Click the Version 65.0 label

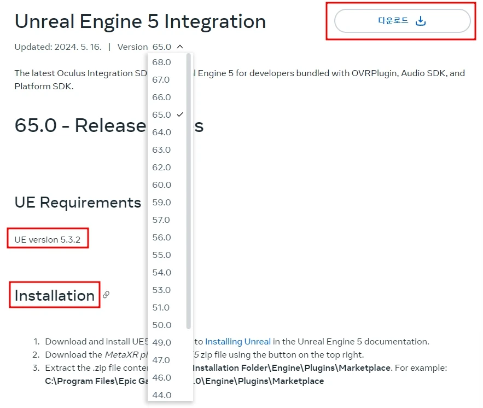coord(144,47)
